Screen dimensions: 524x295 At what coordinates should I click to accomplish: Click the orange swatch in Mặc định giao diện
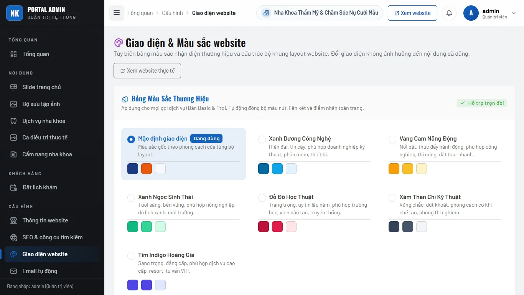tap(147, 169)
